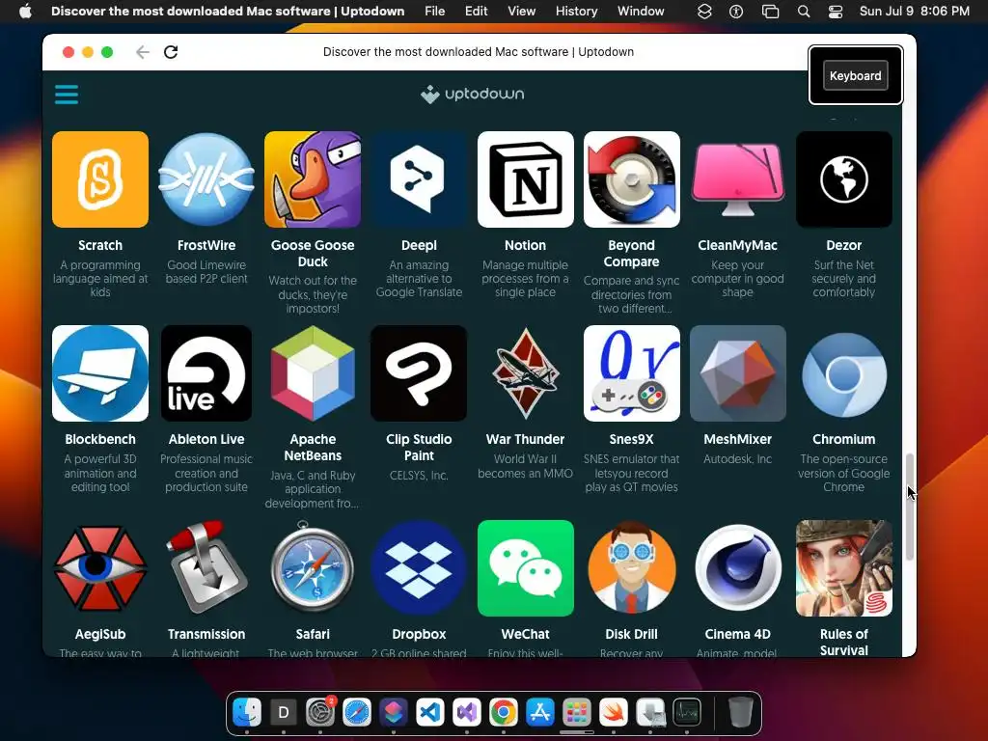Reload the page with refresh icon

click(x=171, y=52)
